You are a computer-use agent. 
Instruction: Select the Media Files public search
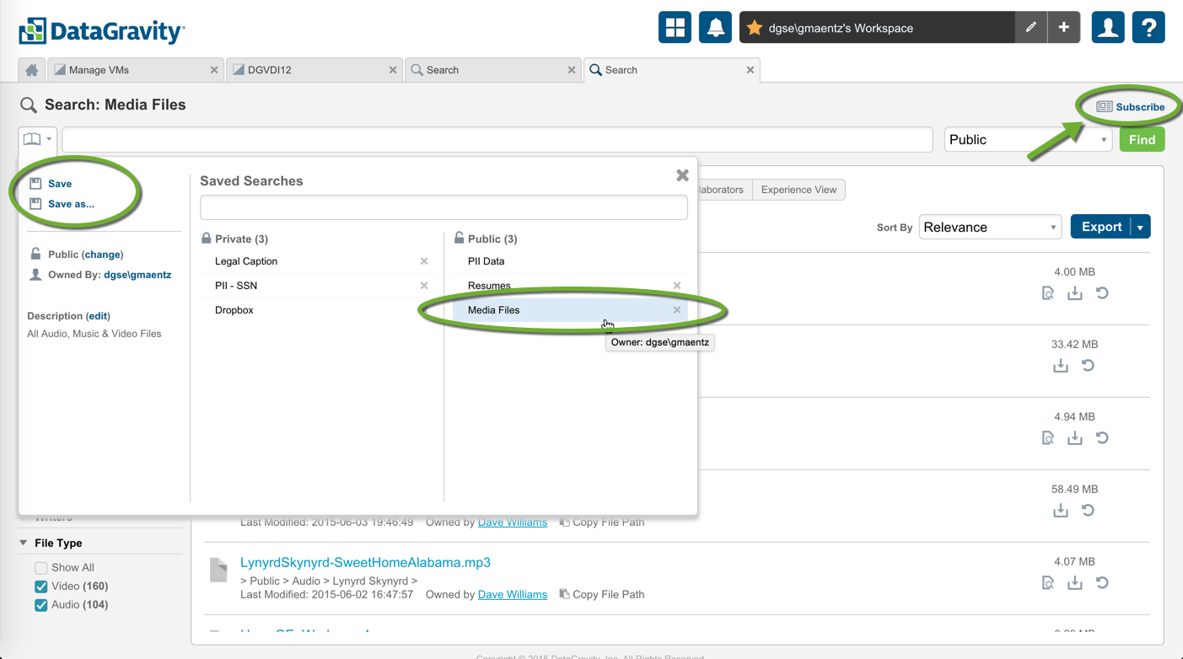(494, 310)
